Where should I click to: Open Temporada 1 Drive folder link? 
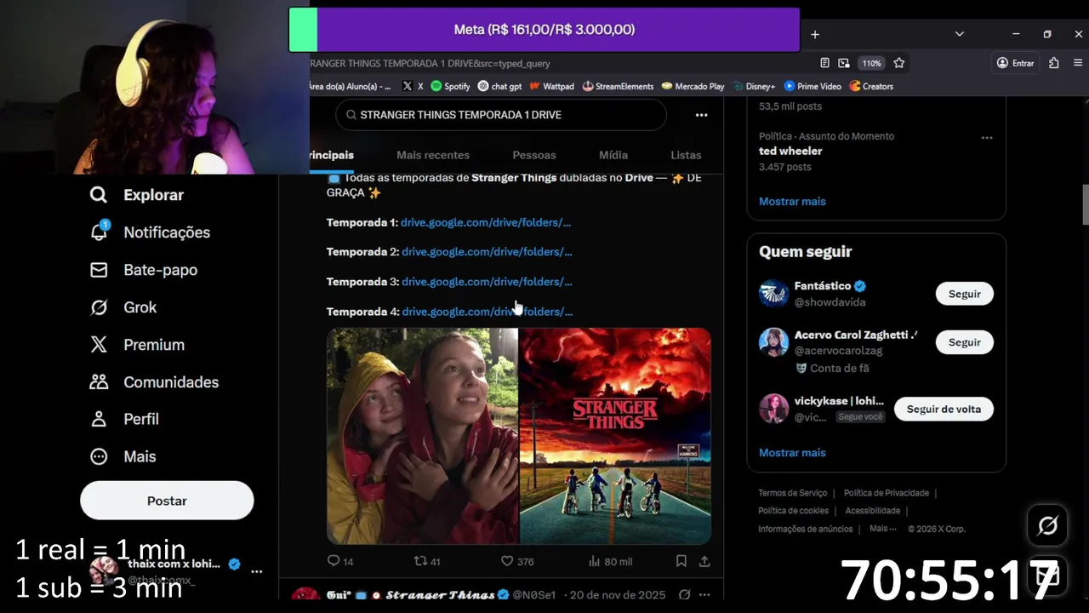click(x=486, y=222)
